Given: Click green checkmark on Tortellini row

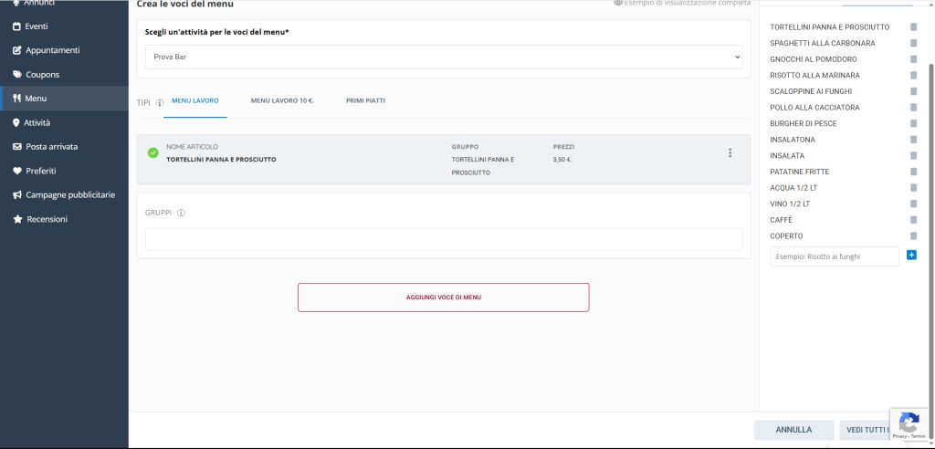Looking at the screenshot, I should [x=152, y=152].
